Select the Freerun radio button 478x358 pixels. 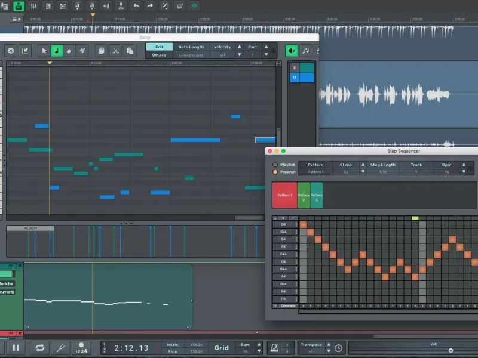(x=275, y=172)
